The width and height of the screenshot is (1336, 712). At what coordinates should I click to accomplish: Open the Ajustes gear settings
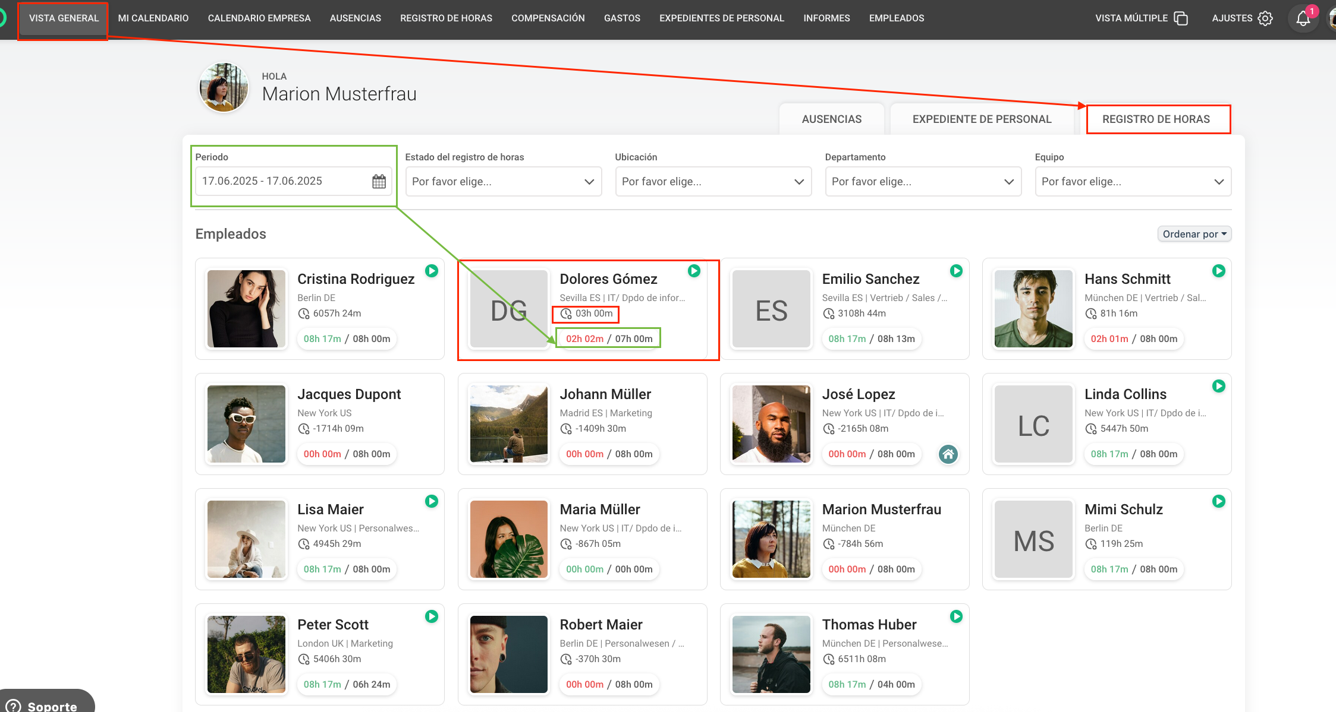click(x=1265, y=18)
